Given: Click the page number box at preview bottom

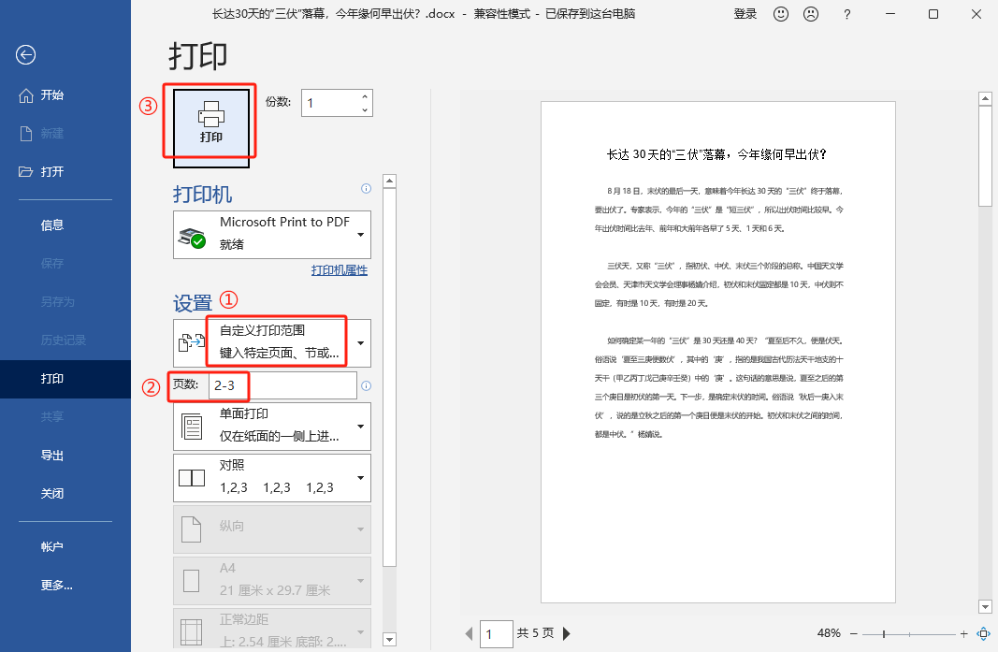Looking at the screenshot, I should pyautogui.click(x=495, y=633).
